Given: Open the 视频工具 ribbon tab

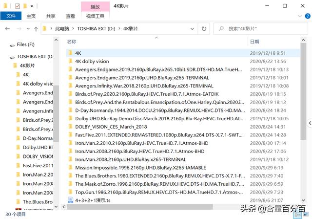Looking at the screenshot, I should [x=95, y=16].
